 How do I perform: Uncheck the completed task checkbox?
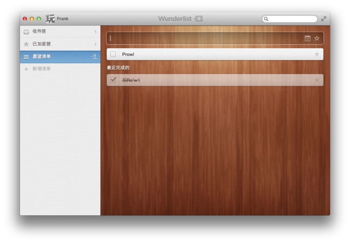click(x=113, y=80)
